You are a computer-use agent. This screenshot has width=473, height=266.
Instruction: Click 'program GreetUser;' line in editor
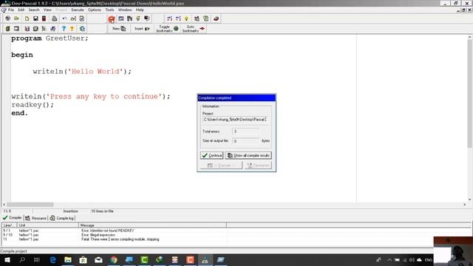(x=50, y=38)
